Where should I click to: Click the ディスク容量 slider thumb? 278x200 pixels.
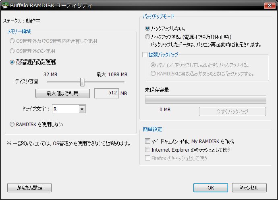(x=82, y=82)
